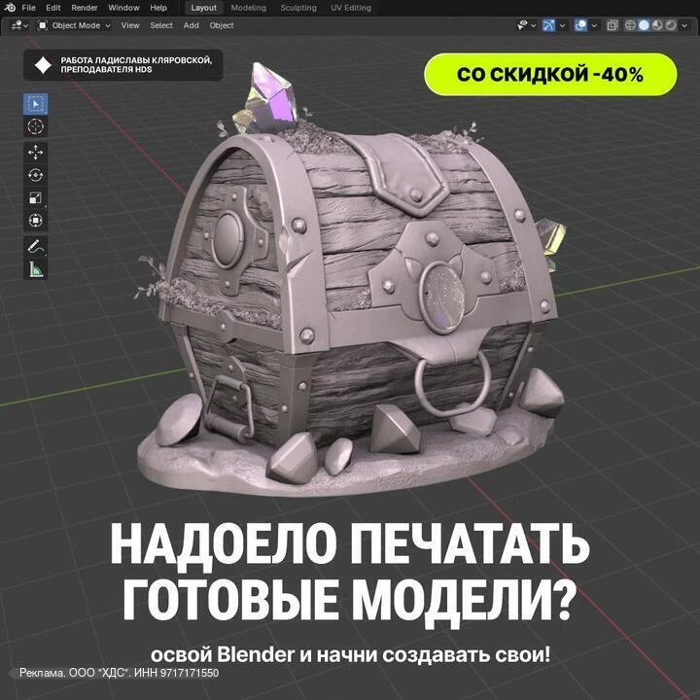Image resolution: width=700 pixels, height=700 pixels.
Task: Activate the Transform tool
Action: tap(35, 221)
